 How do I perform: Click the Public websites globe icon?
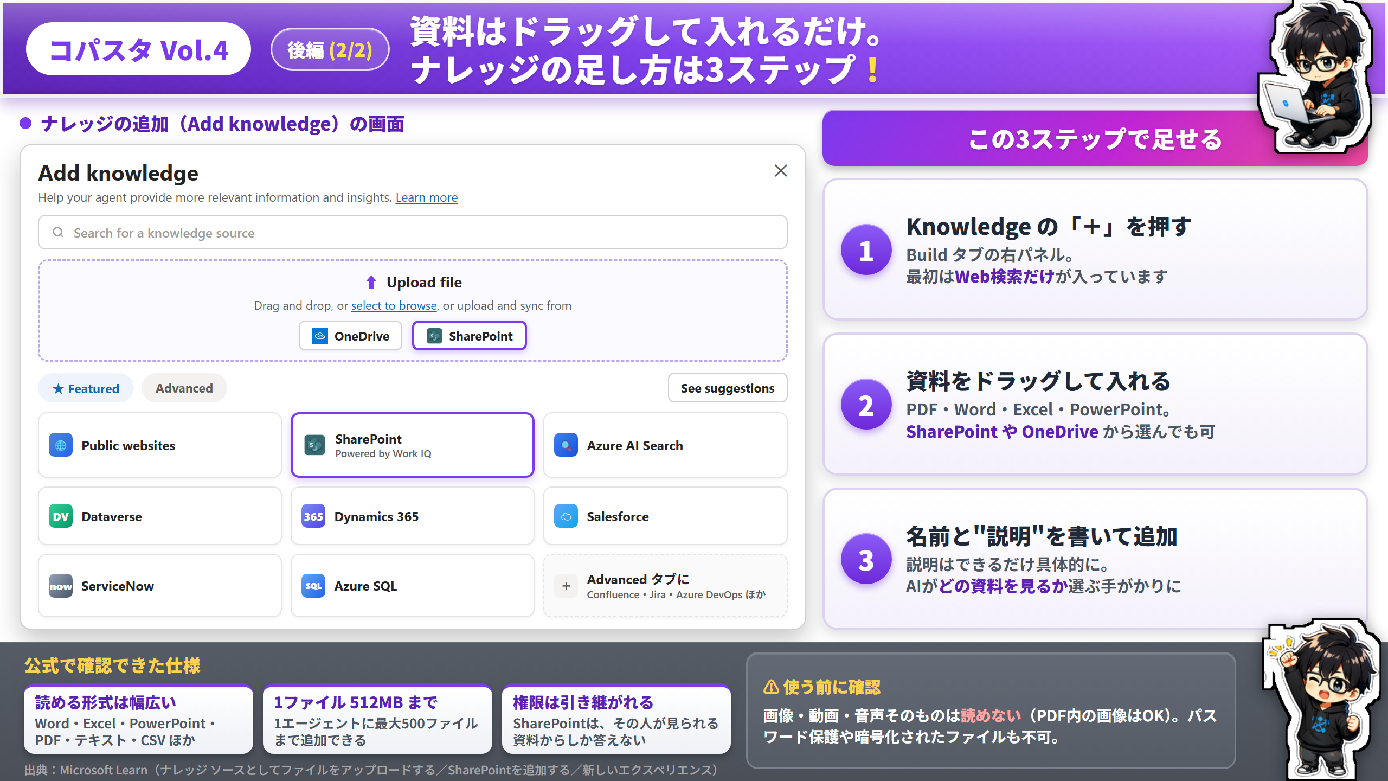click(x=61, y=445)
